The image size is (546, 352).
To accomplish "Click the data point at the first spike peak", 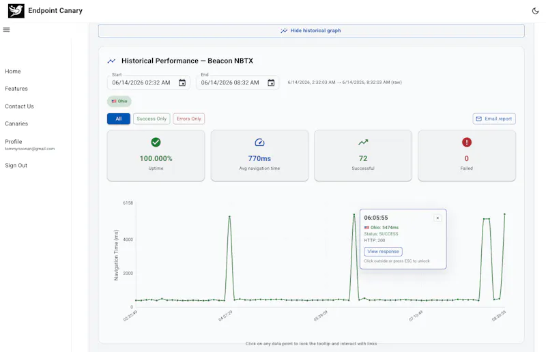I will 229,216.
